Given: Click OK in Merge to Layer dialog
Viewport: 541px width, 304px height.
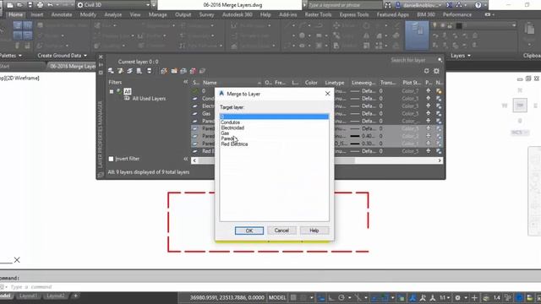Looking at the screenshot, I should (x=249, y=231).
